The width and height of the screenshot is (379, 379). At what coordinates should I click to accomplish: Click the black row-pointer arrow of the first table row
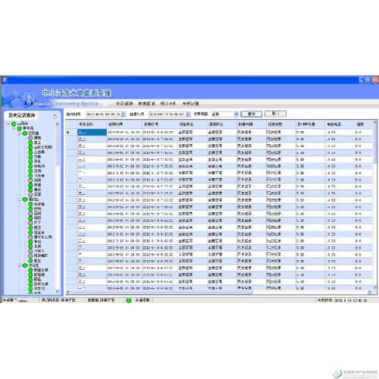coord(68,132)
